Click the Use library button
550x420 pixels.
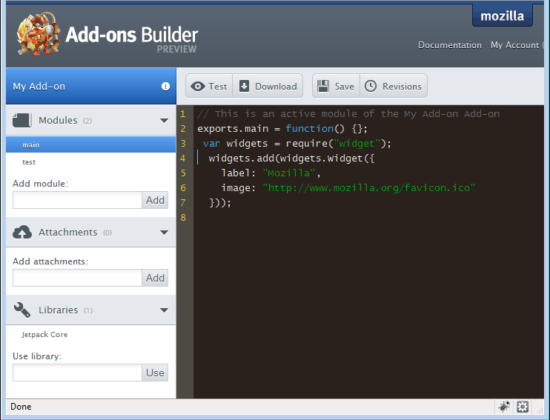click(155, 373)
